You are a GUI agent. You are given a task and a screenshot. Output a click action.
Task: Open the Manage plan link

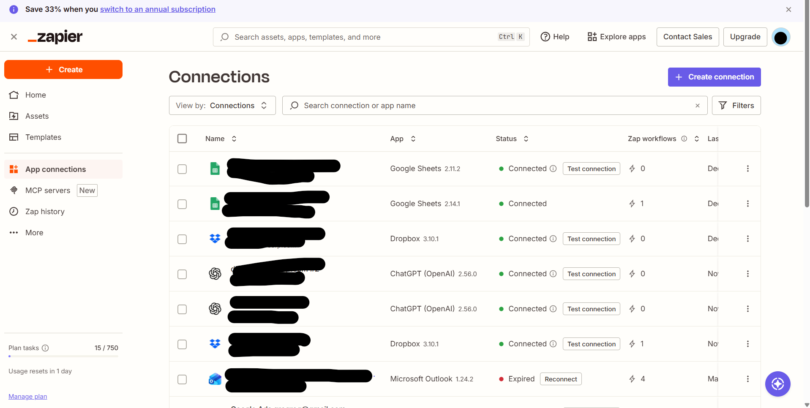[28, 397]
